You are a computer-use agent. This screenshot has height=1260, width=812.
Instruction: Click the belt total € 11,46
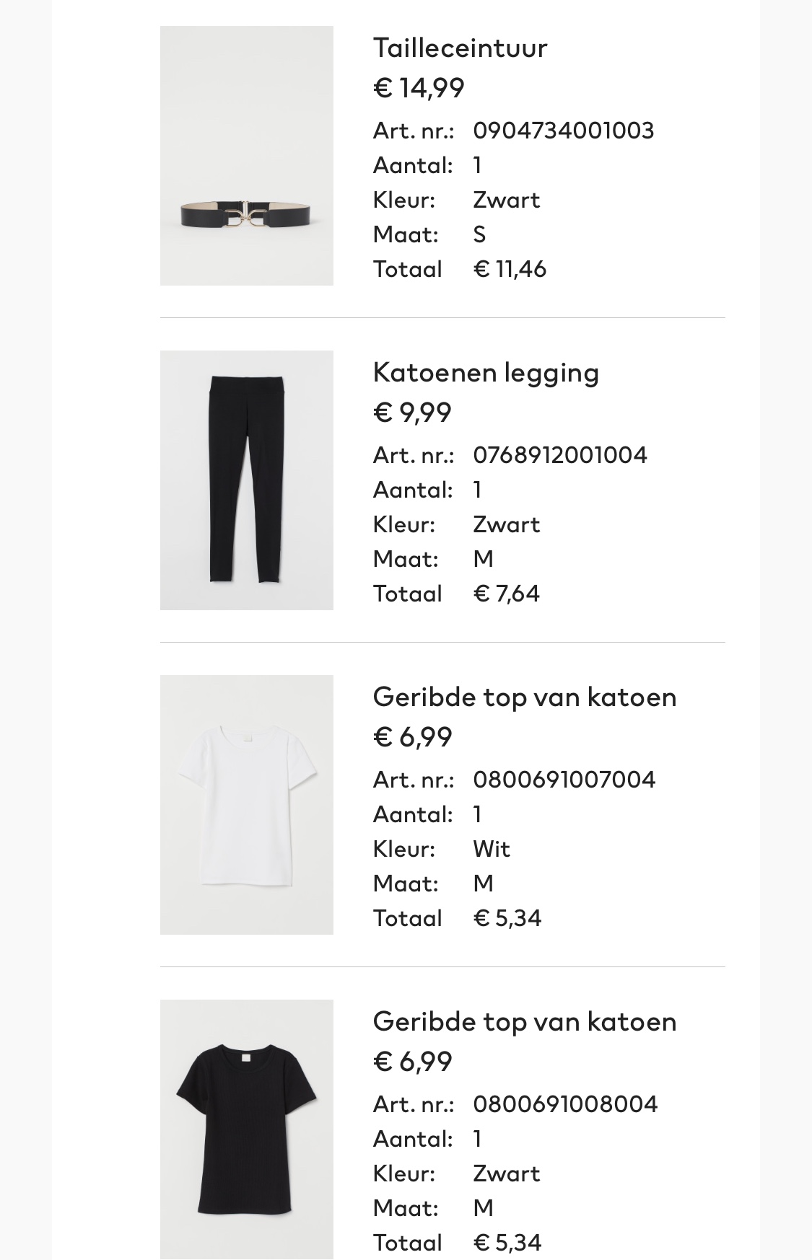(x=510, y=269)
